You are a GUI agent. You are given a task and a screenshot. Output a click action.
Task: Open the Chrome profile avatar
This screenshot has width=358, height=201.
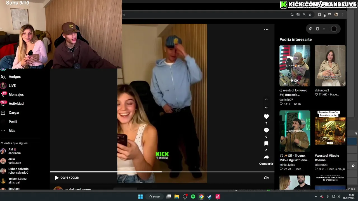(336, 15)
